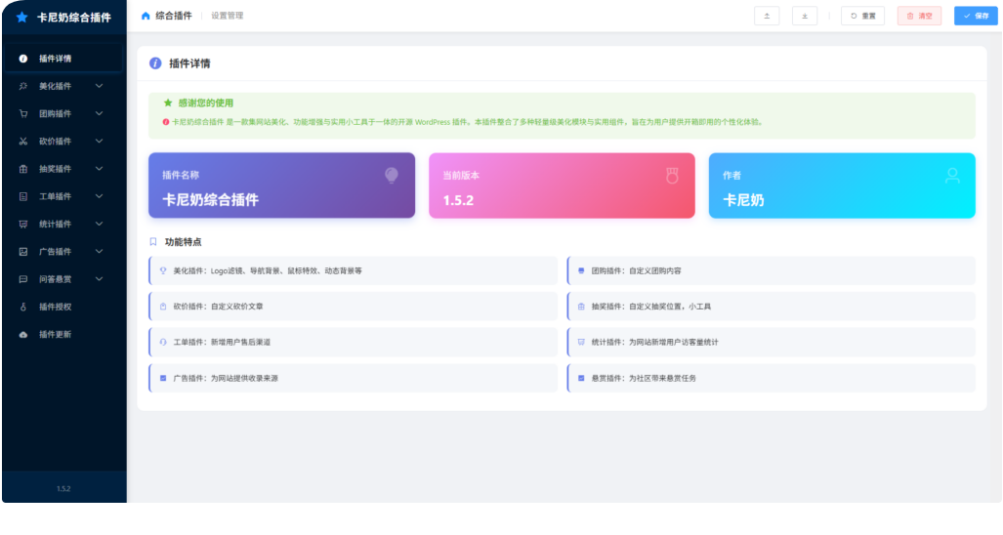This screenshot has width=1003, height=535.
Task: Click the magic wand icon beside 美化插件
Action: click(23, 86)
